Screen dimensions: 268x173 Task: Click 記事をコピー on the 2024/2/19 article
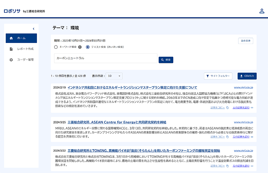(217, 108)
